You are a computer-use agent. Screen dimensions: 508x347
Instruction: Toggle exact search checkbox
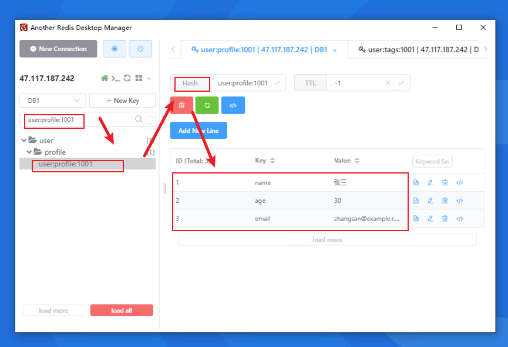(149, 119)
